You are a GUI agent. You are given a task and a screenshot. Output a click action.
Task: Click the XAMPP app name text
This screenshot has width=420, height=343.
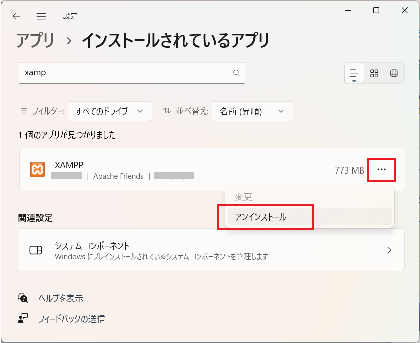[x=69, y=165]
